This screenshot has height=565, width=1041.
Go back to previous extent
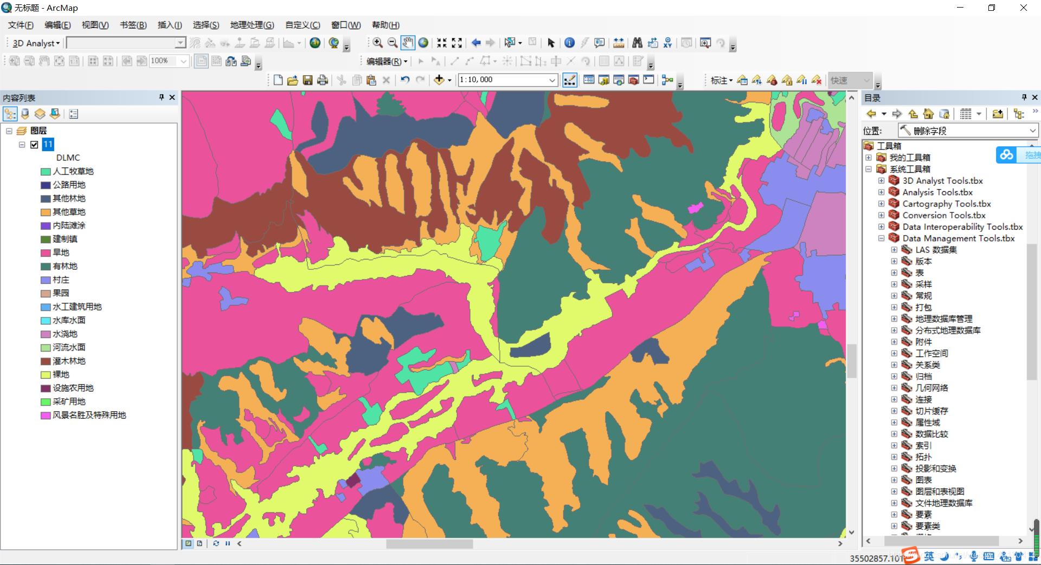tap(475, 43)
